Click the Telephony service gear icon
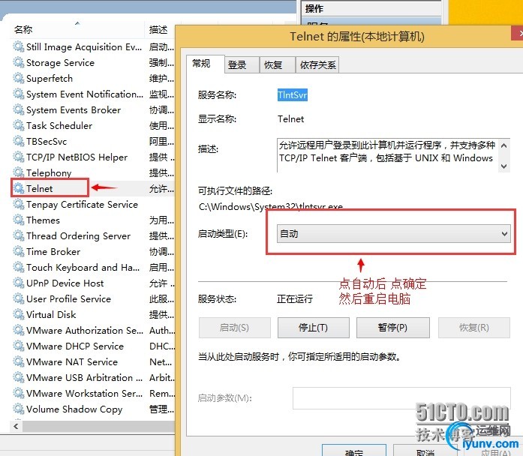 [18, 172]
